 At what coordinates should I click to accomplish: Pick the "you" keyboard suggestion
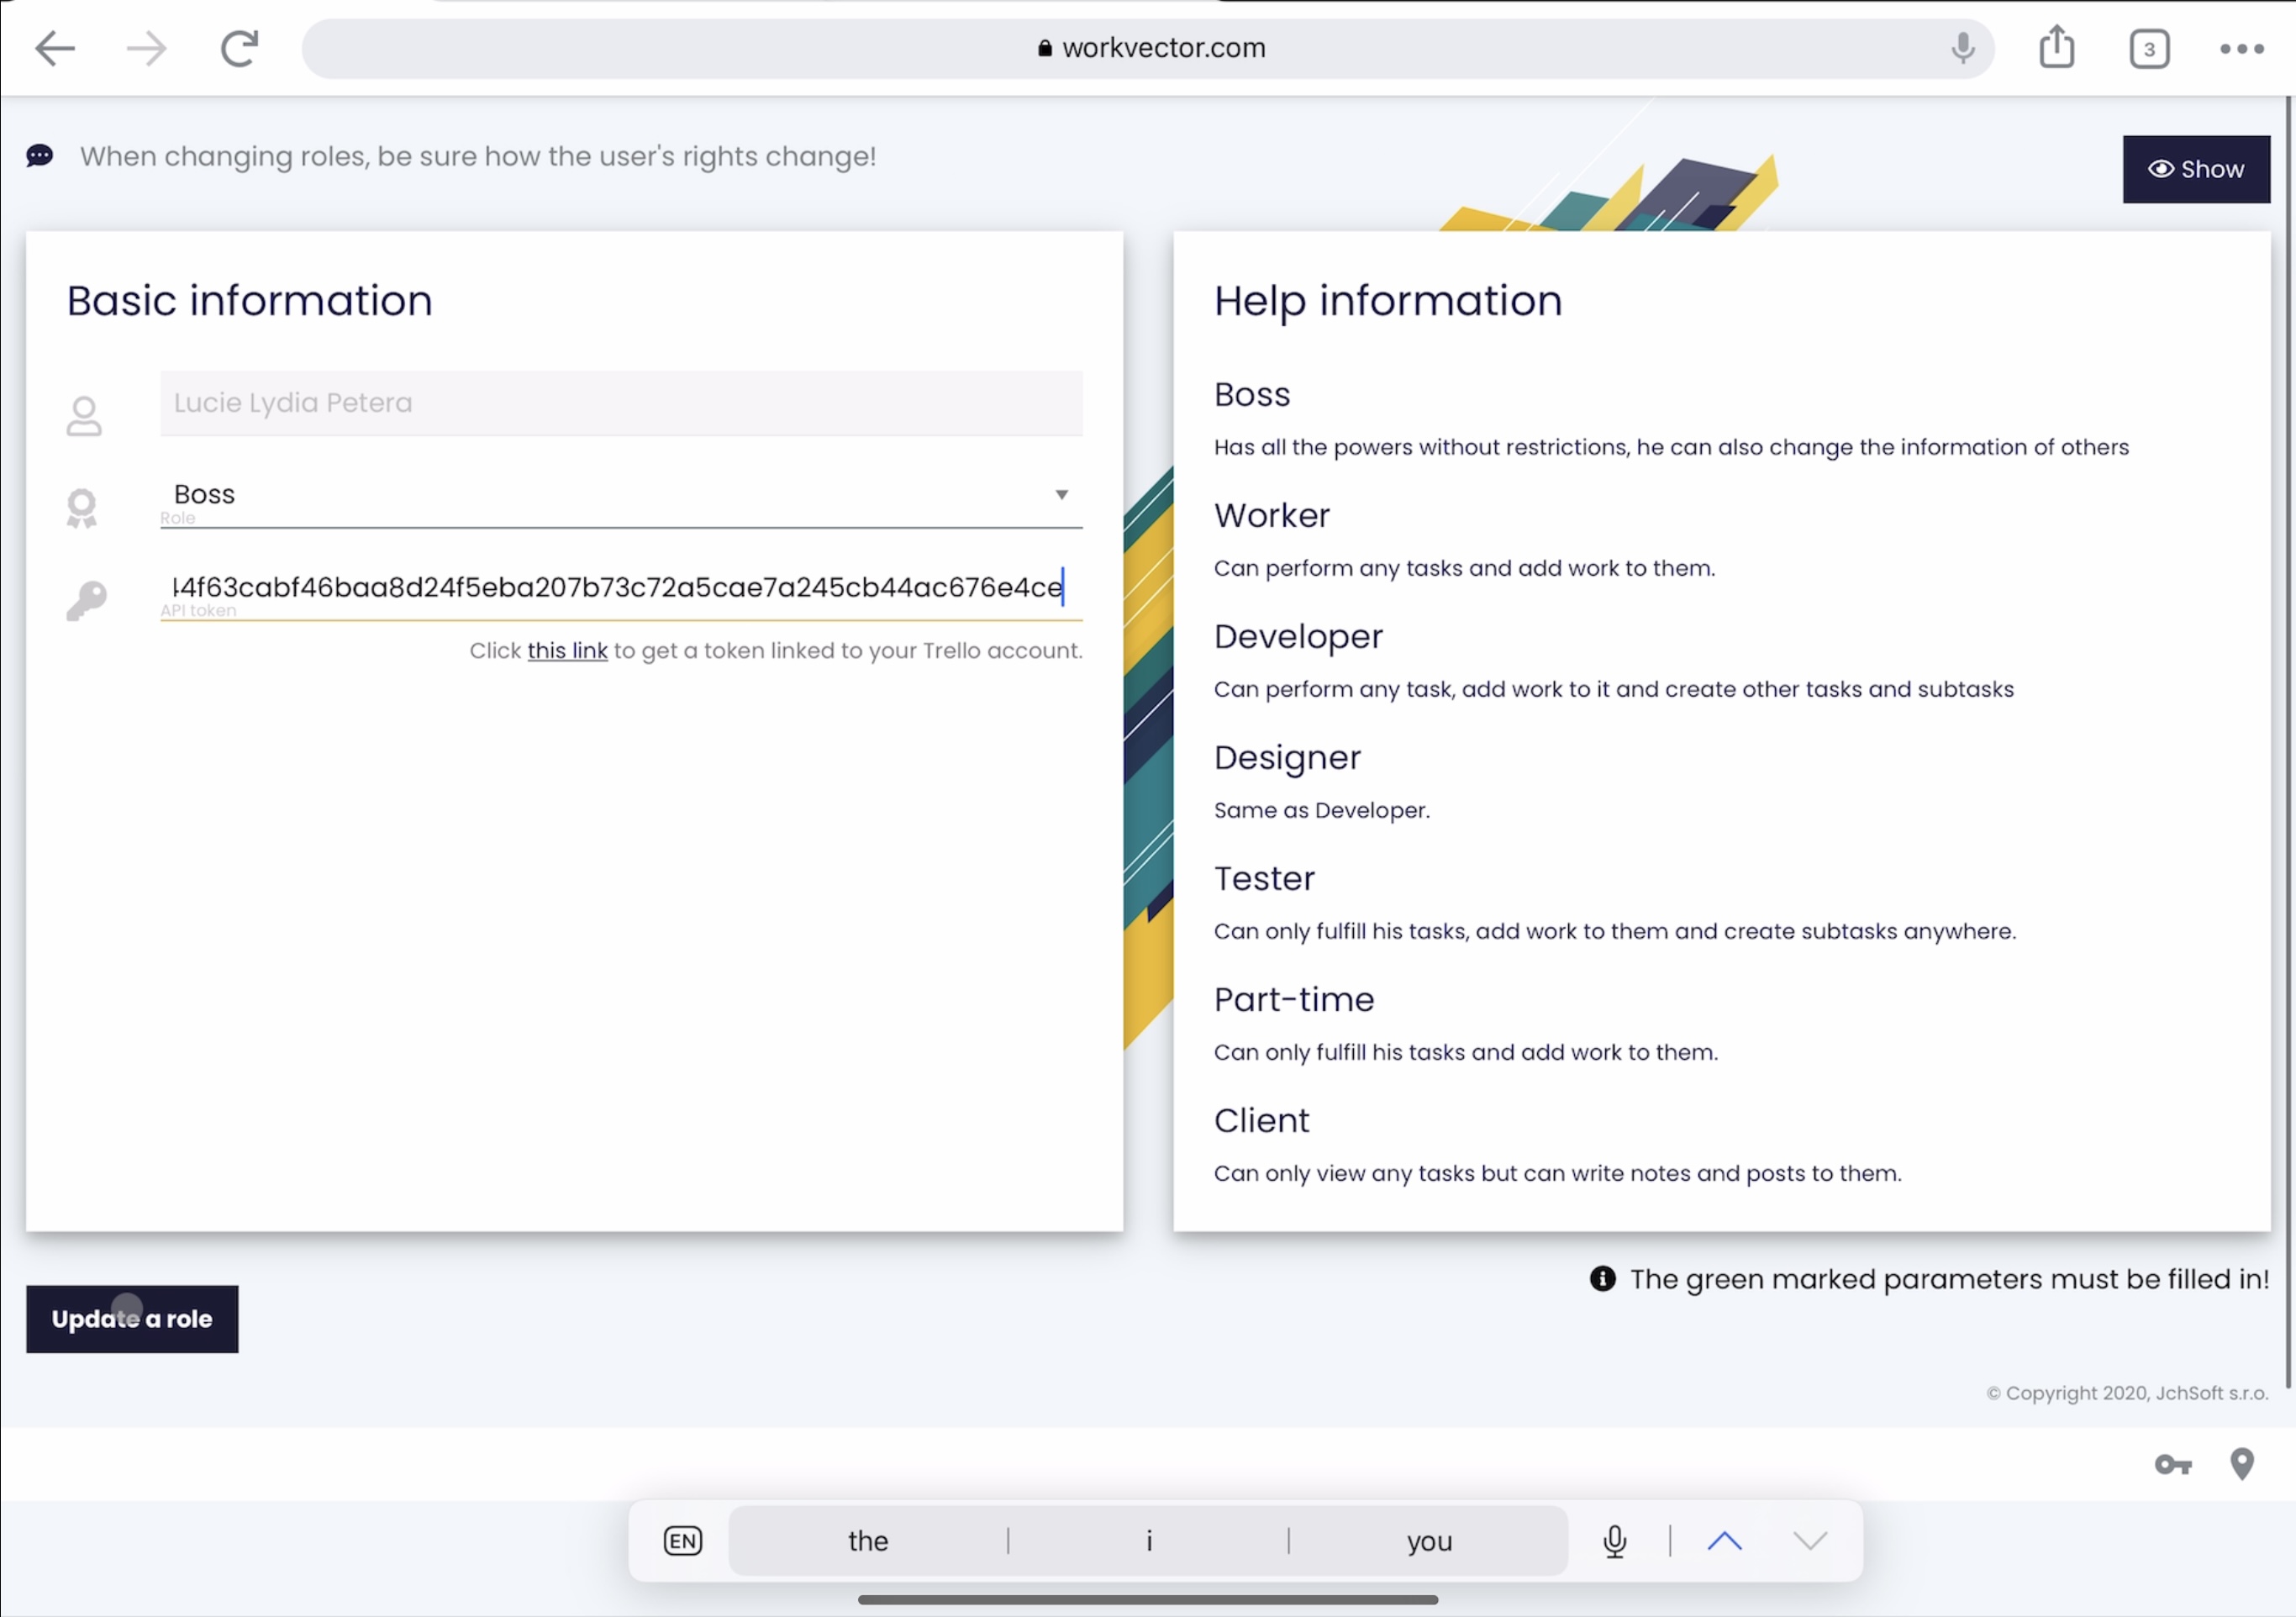point(1428,1541)
